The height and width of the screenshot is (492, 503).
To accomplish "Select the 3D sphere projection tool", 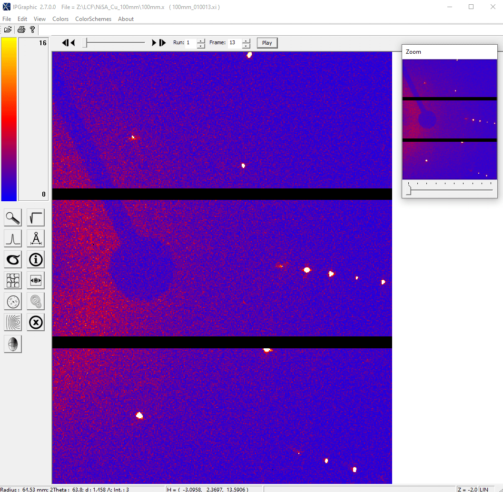I will [x=13, y=344].
